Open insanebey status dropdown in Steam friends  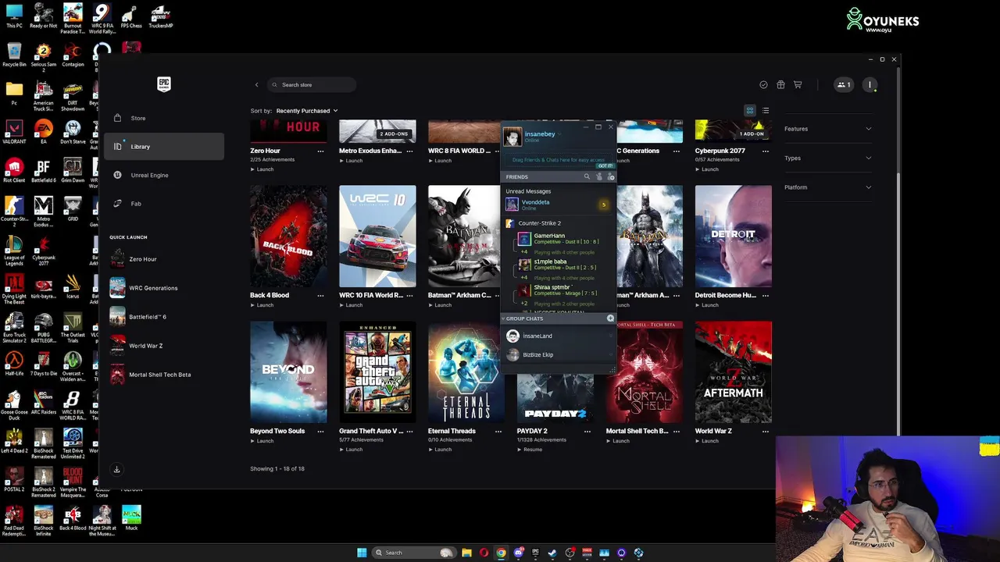(x=559, y=134)
